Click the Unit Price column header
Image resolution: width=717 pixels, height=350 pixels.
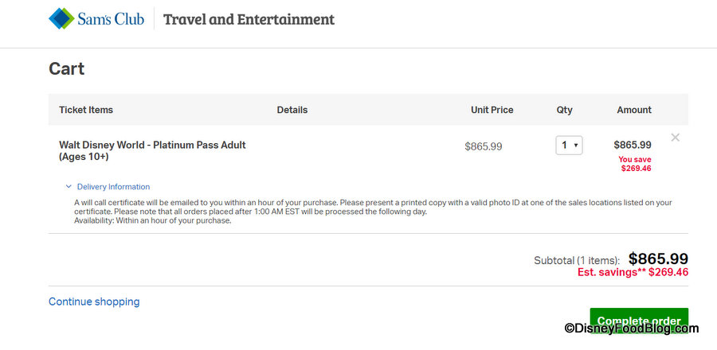tap(492, 110)
